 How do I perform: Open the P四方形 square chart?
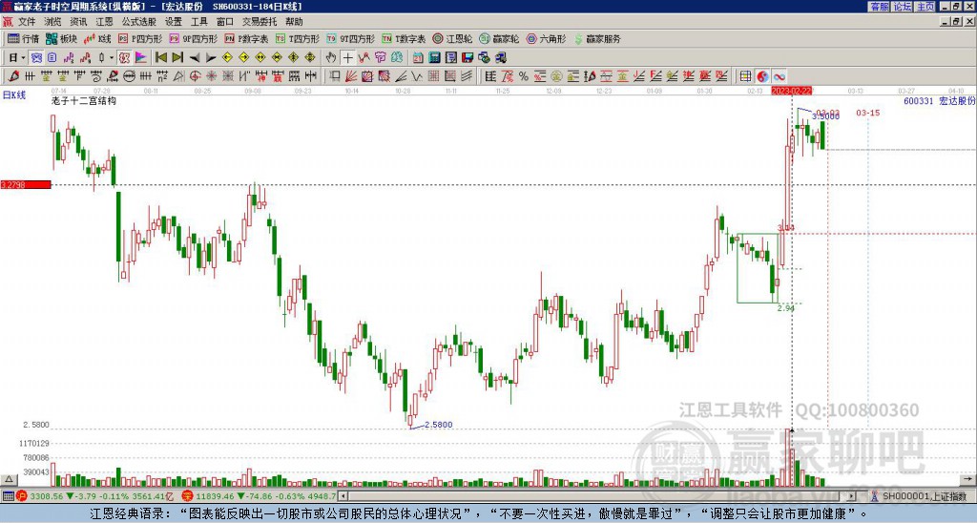click(x=140, y=38)
